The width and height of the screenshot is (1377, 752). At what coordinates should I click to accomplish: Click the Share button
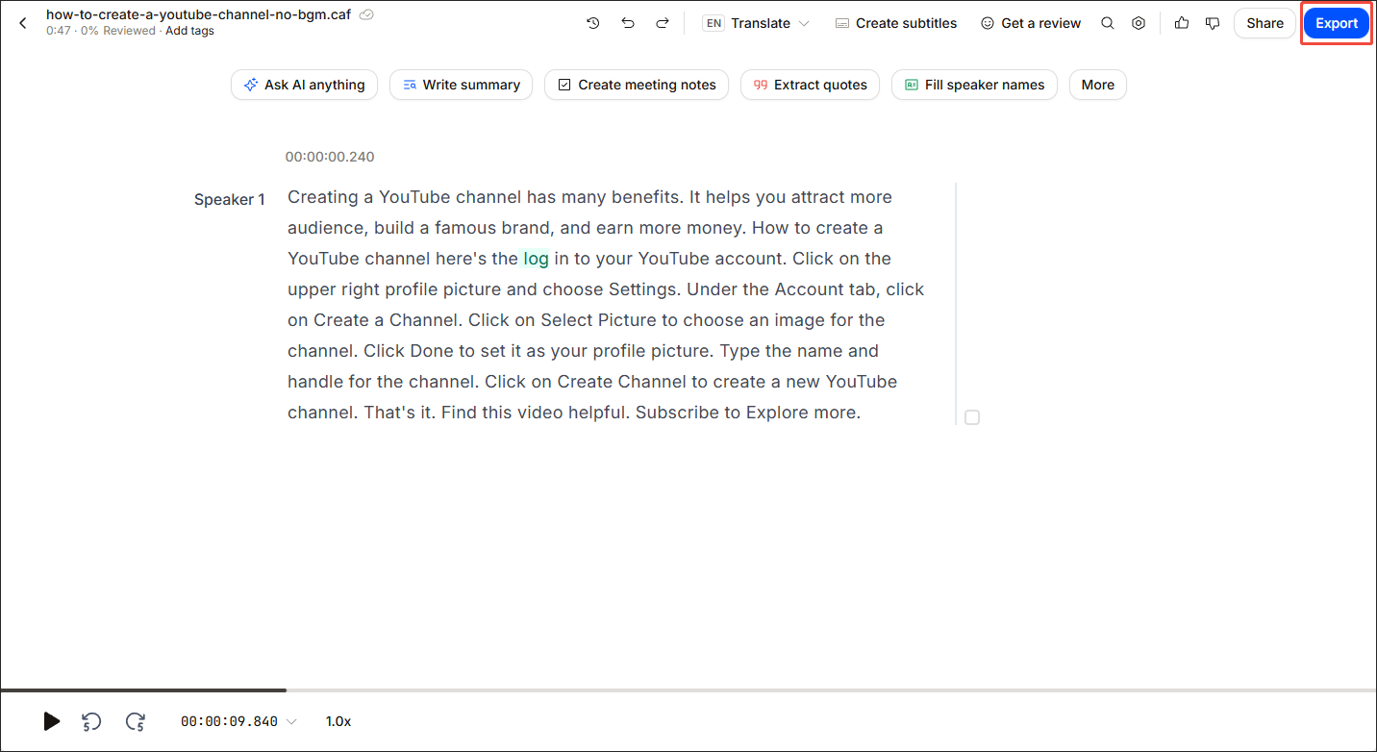(x=1264, y=22)
